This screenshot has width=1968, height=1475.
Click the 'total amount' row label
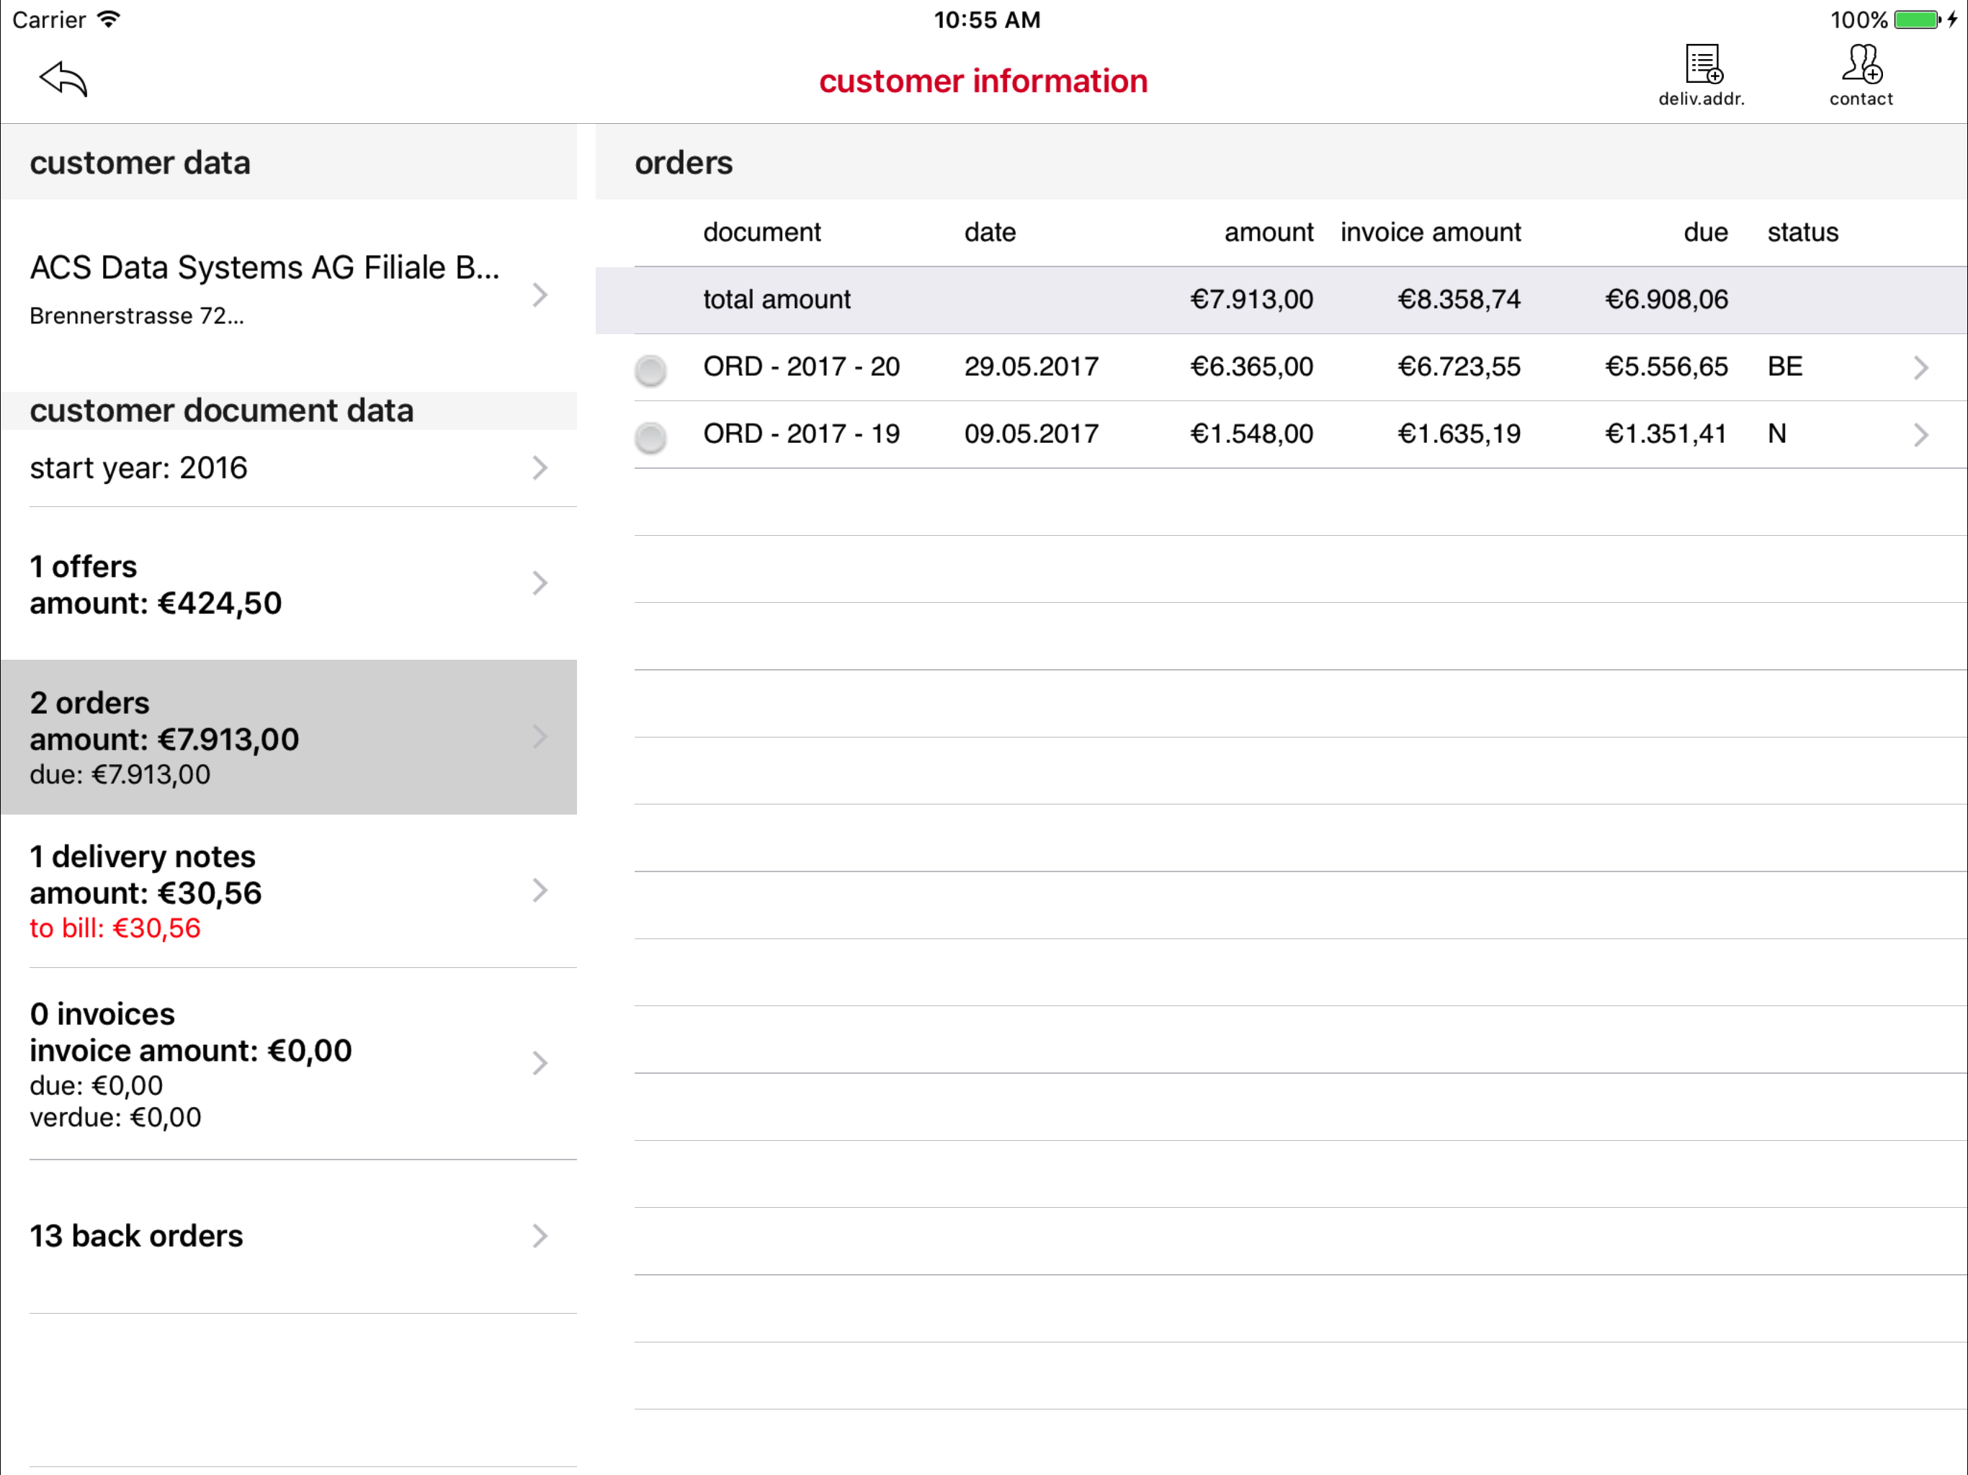coord(777,300)
